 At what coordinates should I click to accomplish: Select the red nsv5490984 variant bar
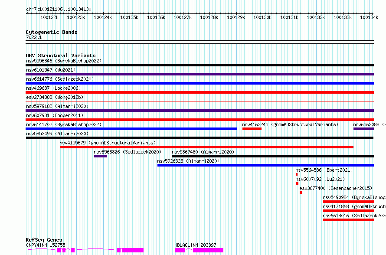pos(348,202)
